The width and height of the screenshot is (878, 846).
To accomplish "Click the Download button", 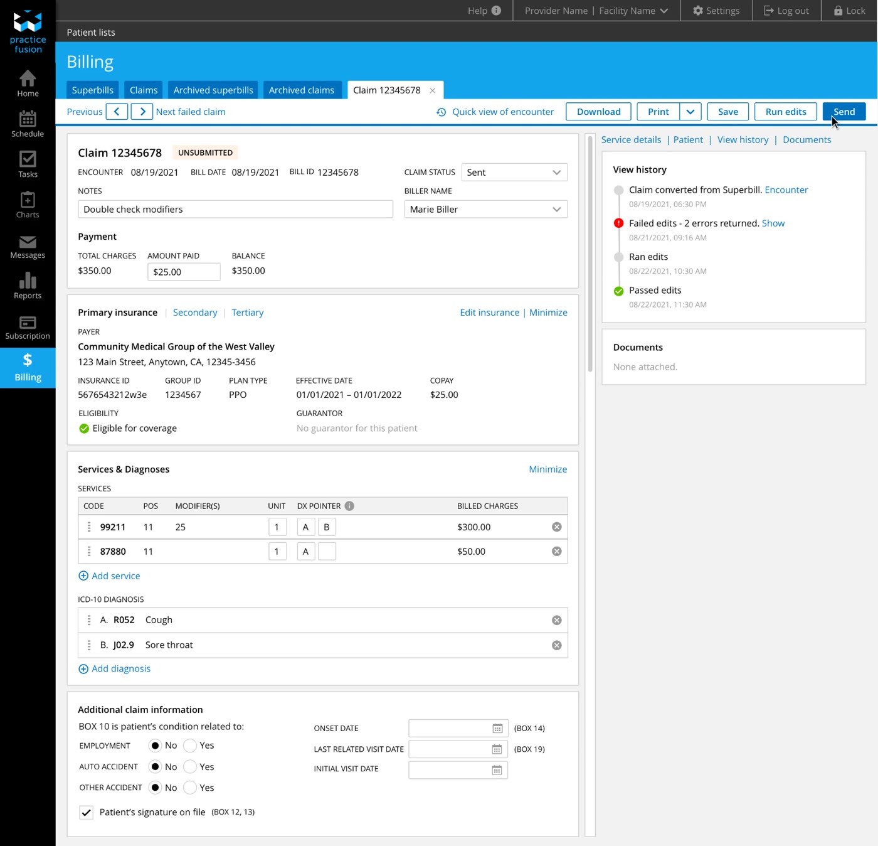I will click(599, 112).
